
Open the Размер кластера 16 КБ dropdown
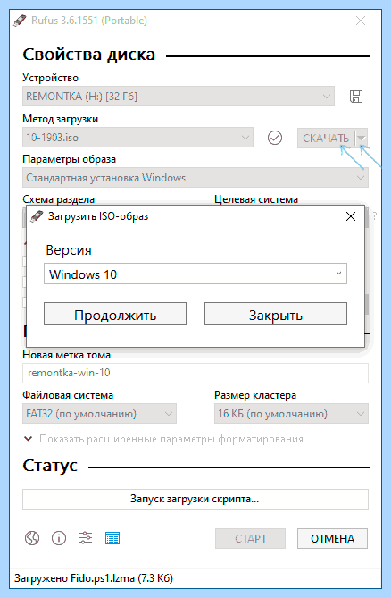coord(291,413)
